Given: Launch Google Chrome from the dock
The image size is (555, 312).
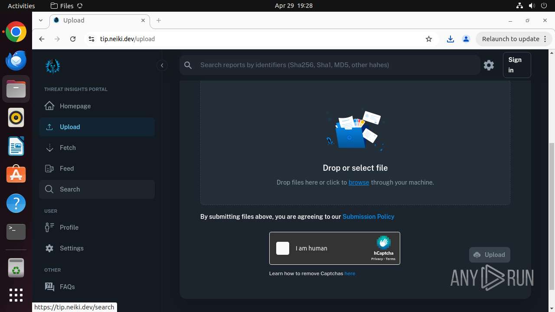Looking at the screenshot, I should (x=16, y=32).
